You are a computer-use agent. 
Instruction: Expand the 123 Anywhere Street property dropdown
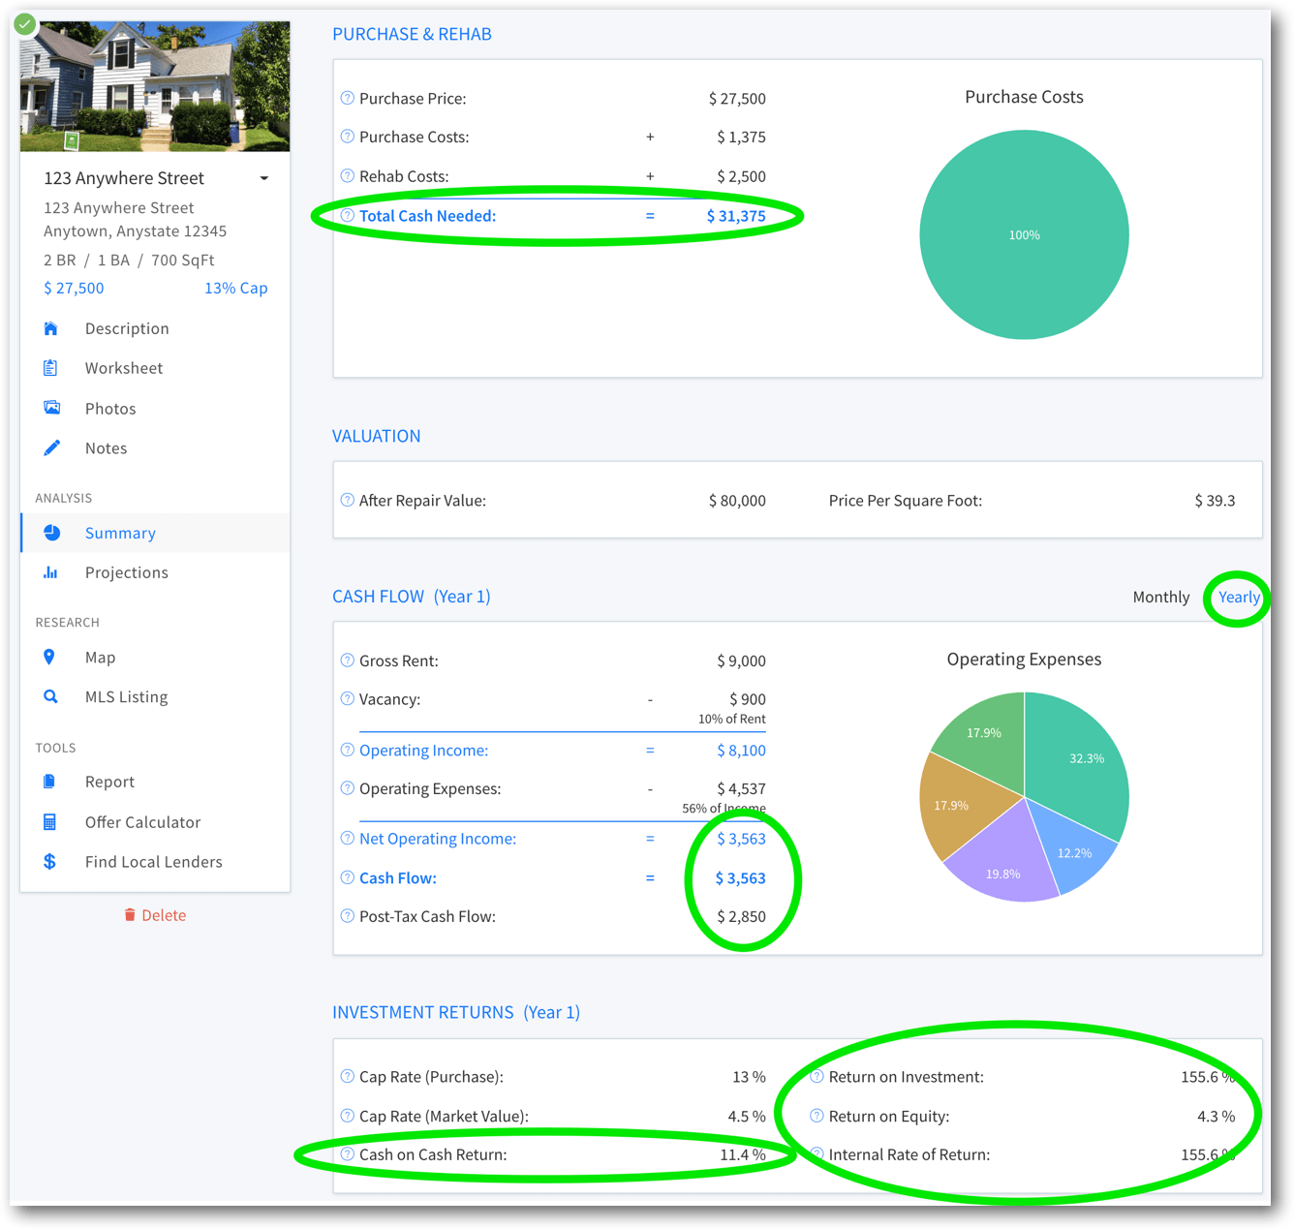264,178
